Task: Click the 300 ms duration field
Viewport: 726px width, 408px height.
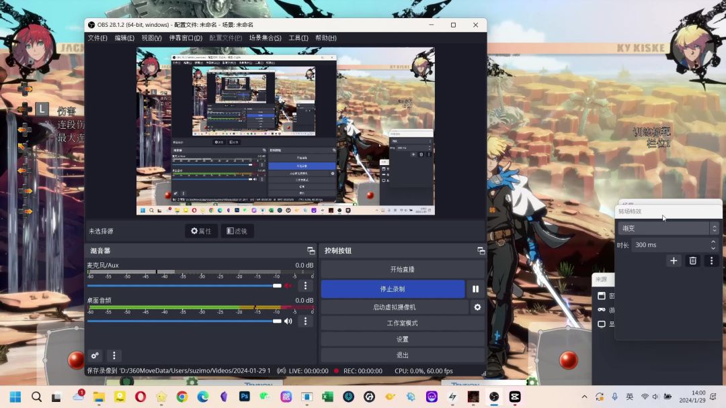Action: click(670, 245)
